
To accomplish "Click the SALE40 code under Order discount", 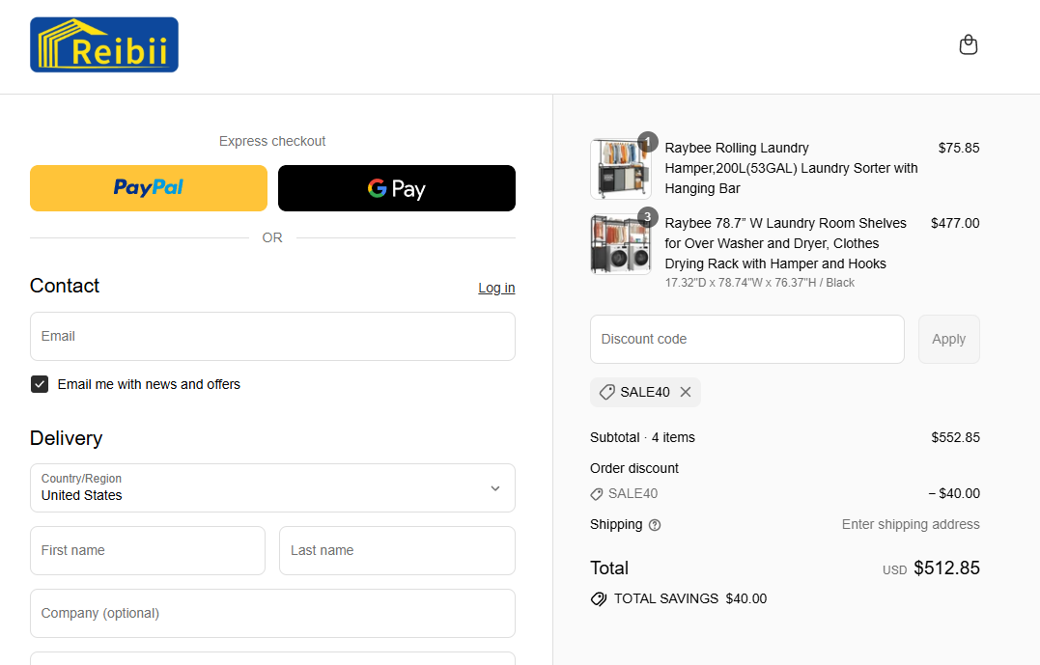I will (x=632, y=493).
